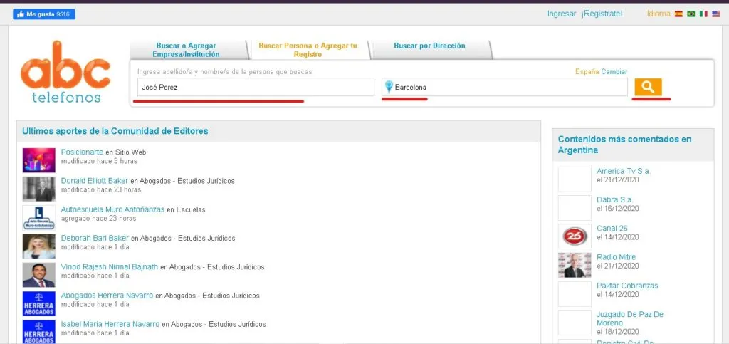This screenshot has width=729, height=344.
Task: Click the Ingresar login link
Action: [562, 14]
